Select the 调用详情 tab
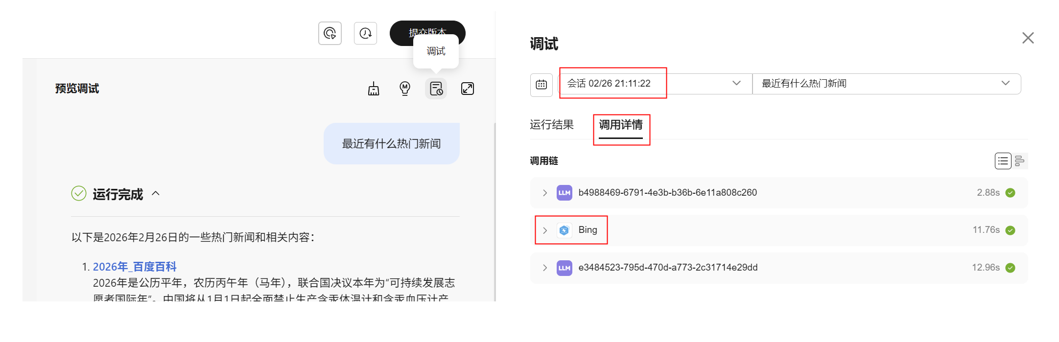This screenshot has height=342, width=1059. pos(621,125)
